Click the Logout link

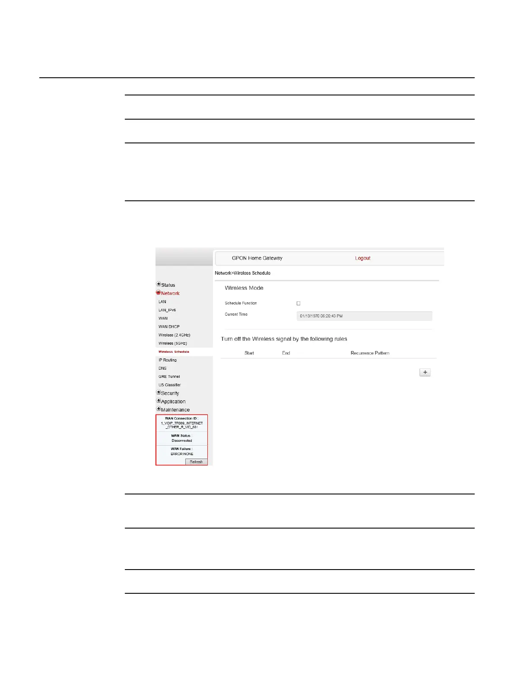pos(363,258)
